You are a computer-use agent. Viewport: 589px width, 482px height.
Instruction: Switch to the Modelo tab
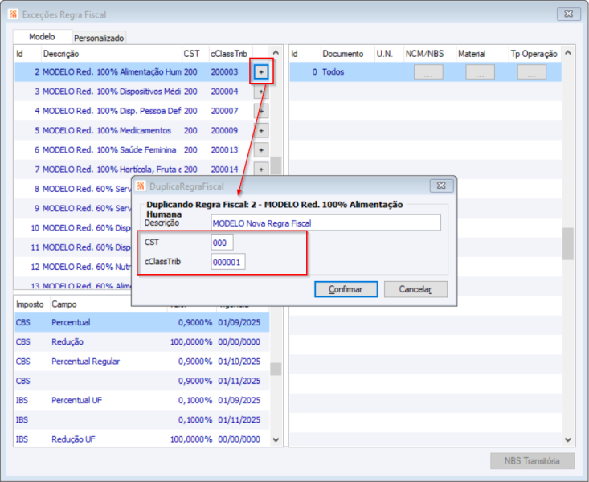pos(42,37)
